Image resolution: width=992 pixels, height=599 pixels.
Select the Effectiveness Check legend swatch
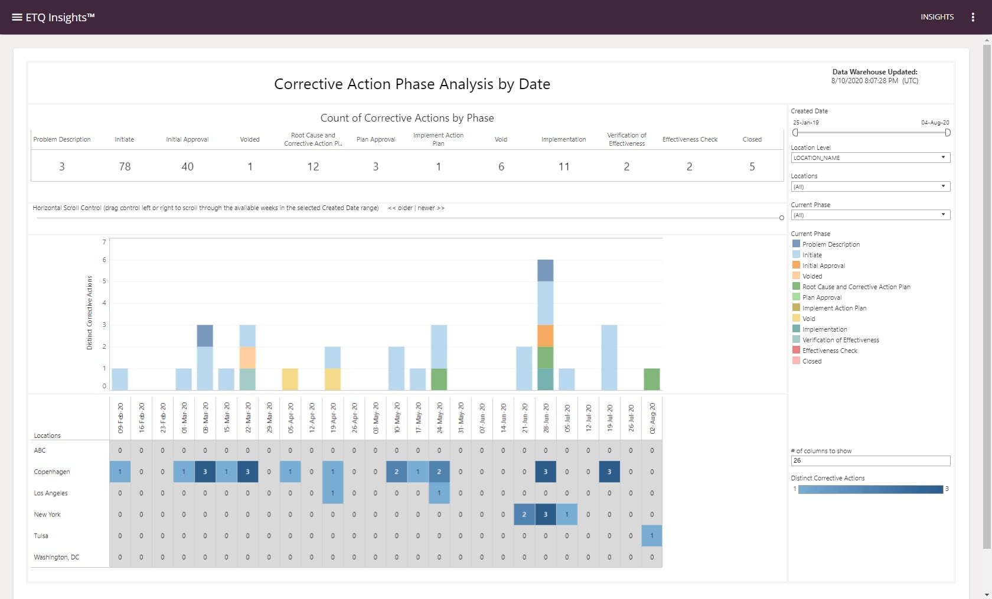[x=796, y=350]
